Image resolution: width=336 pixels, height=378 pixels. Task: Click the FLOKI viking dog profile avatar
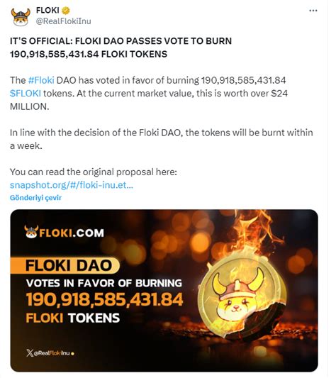click(21, 17)
